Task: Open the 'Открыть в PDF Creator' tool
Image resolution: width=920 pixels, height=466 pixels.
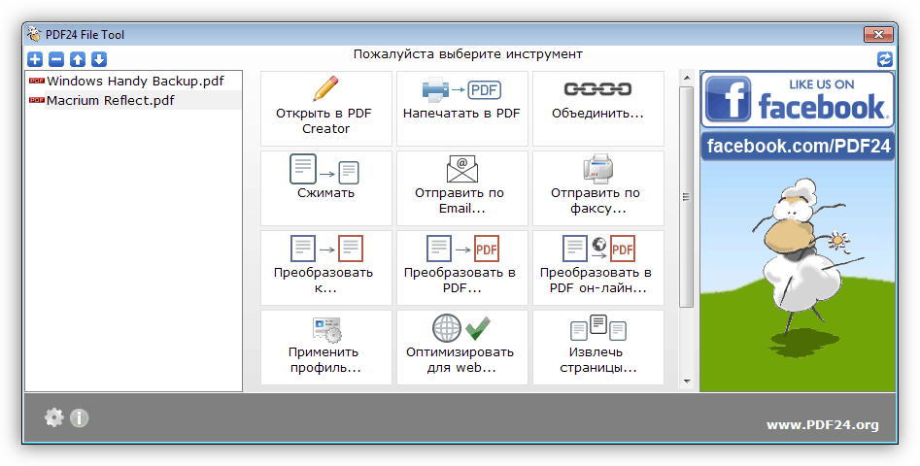Action: 326,108
